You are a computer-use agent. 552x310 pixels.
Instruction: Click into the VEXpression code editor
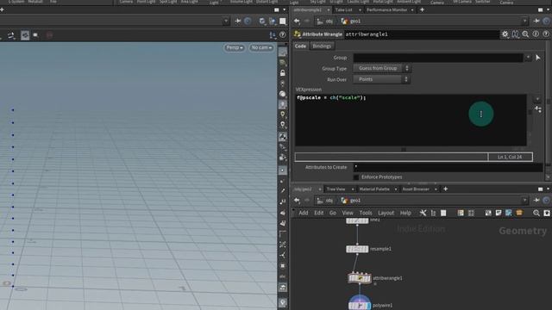point(411,120)
